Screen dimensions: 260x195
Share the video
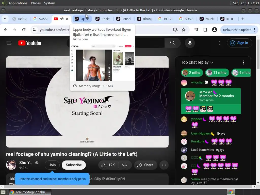coord(145,165)
